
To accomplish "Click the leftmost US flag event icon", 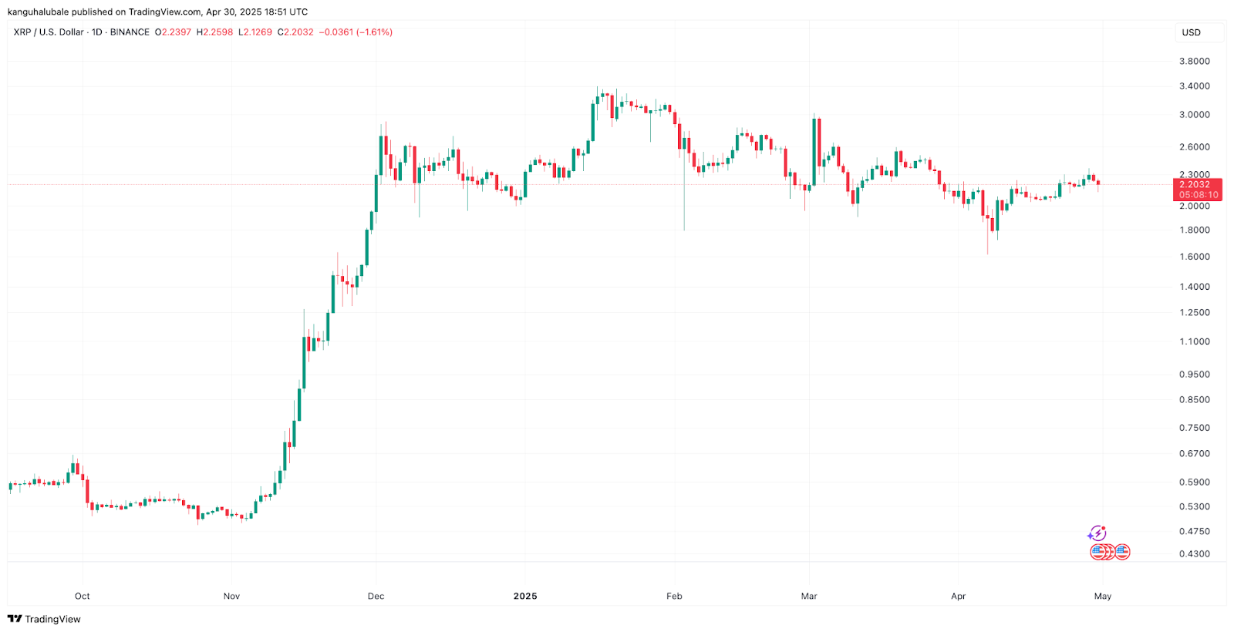I will [x=1097, y=552].
